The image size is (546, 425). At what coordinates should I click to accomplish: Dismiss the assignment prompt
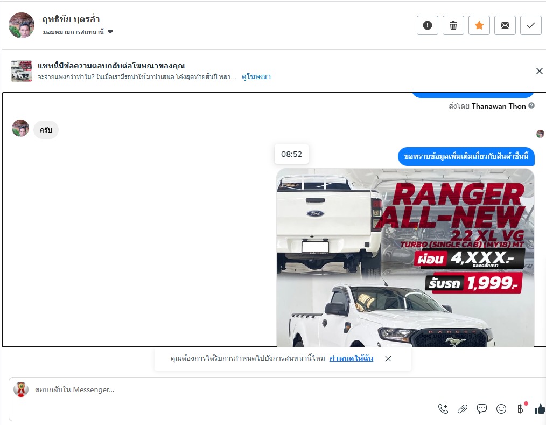[x=388, y=359]
